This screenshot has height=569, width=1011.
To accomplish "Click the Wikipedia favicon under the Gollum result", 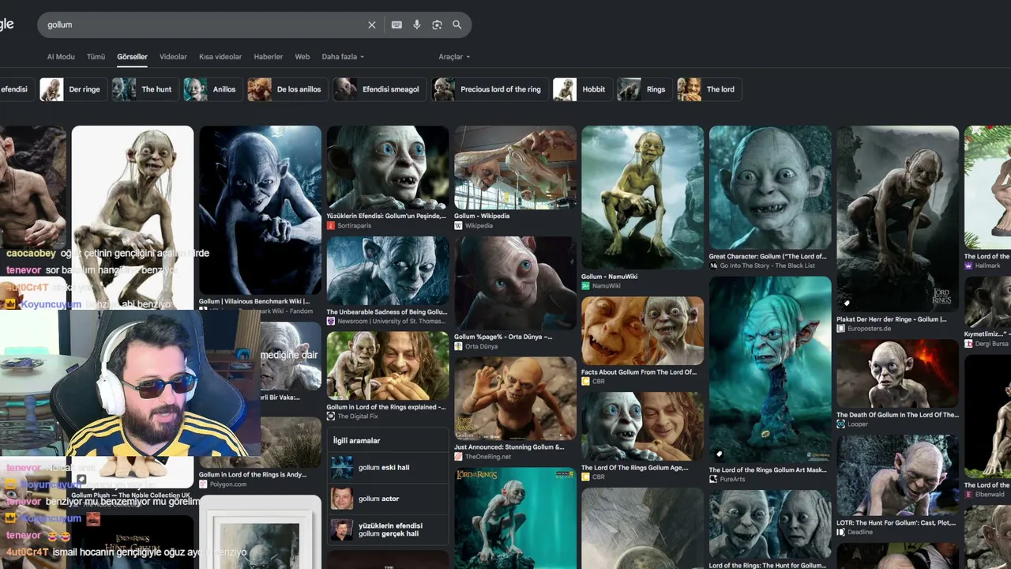I will [x=458, y=225].
